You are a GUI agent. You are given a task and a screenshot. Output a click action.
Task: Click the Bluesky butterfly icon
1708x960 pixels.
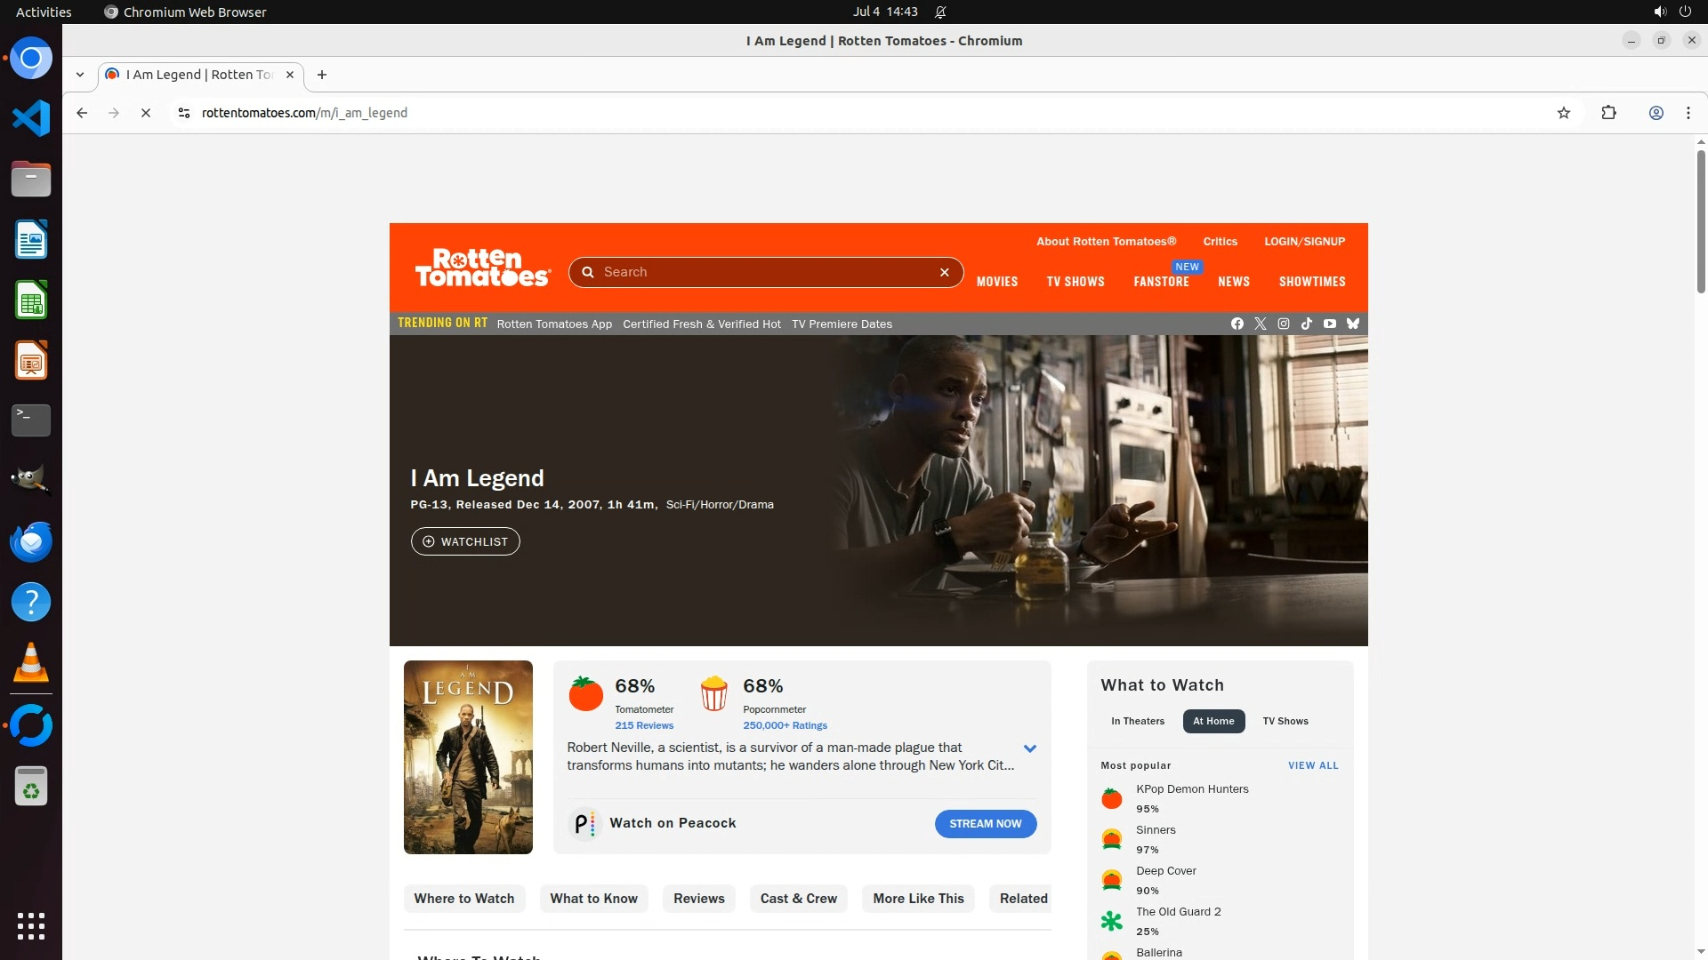tap(1352, 324)
